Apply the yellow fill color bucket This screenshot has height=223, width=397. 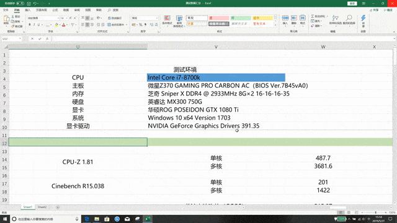[56, 25]
